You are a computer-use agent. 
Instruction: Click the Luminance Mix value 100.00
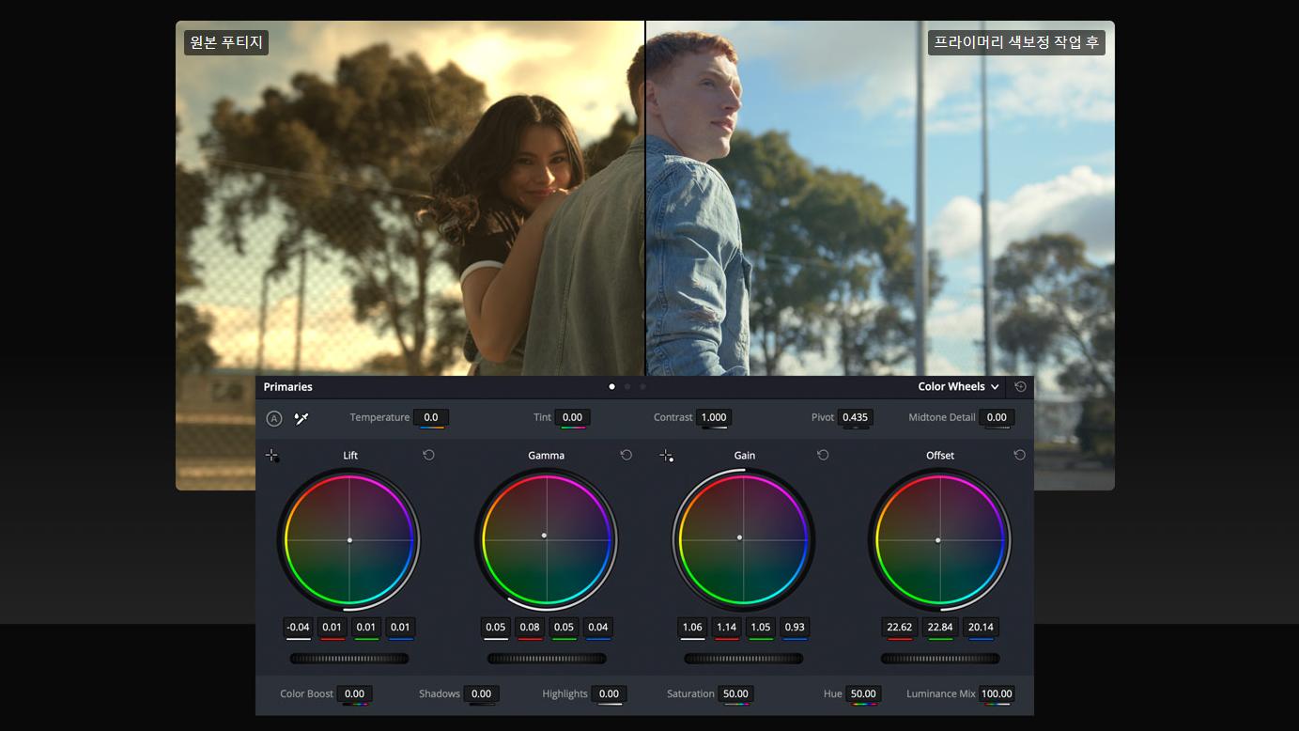(997, 693)
